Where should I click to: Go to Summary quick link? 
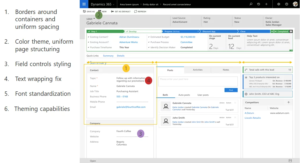click(x=108, y=56)
